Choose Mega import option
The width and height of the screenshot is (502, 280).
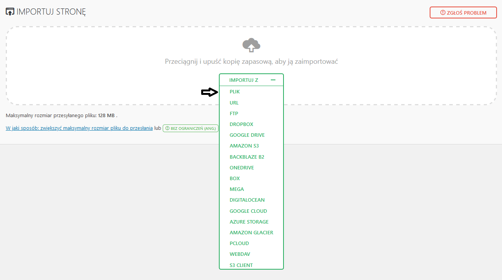point(237,189)
